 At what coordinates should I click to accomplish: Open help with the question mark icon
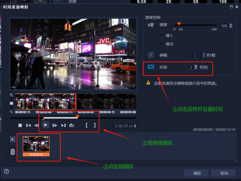click(x=6, y=171)
